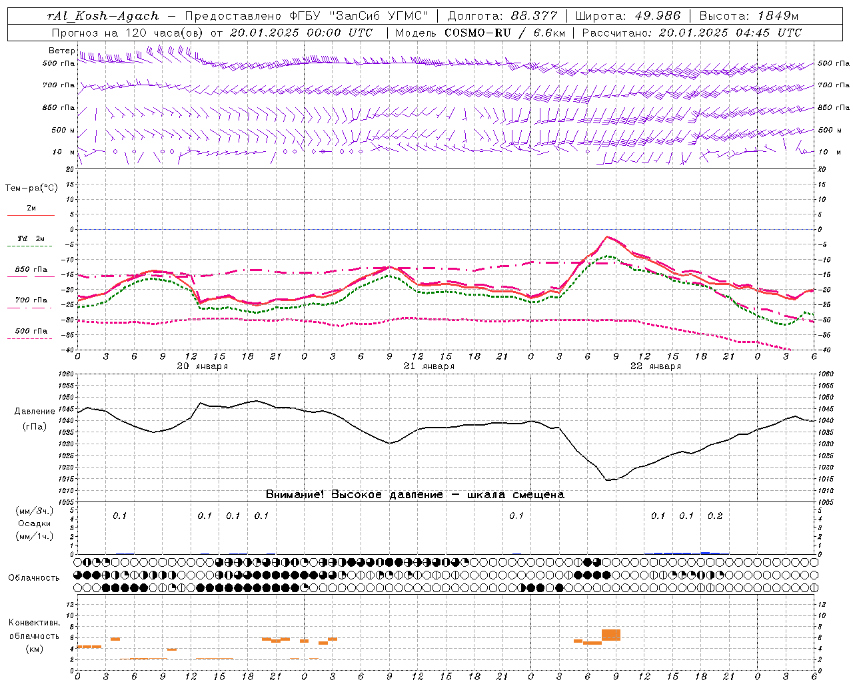Viewport: 853px width, 682px height.
Task: Click the 20 января date label
Action: pos(203,366)
